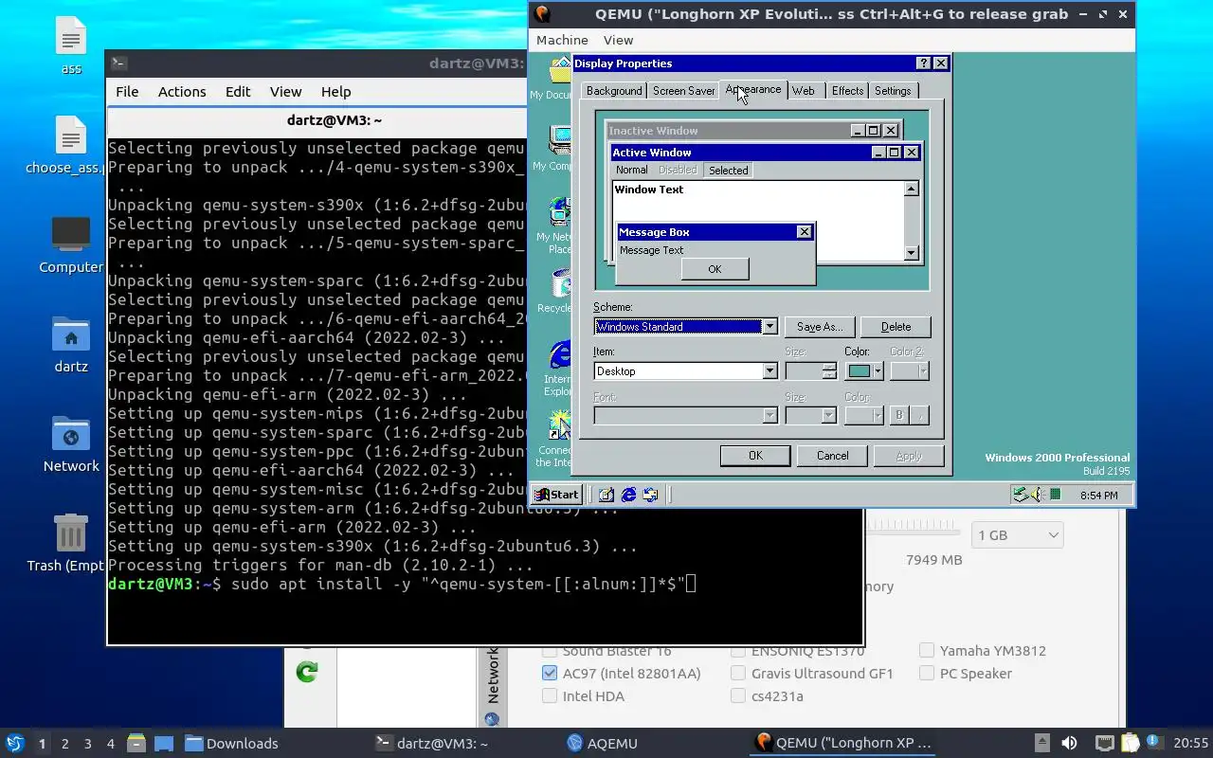This screenshot has width=1213, height=758.
Task: Switch to the Screen Saver tab
Action: [x=683, y=91]
